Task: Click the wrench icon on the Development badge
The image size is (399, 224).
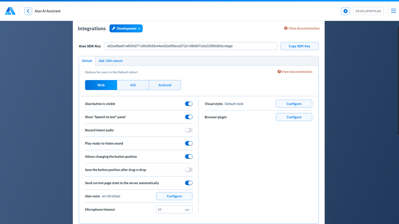Action: 114,28
